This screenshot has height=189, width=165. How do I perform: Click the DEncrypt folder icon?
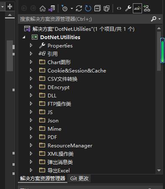coord(42,87)
